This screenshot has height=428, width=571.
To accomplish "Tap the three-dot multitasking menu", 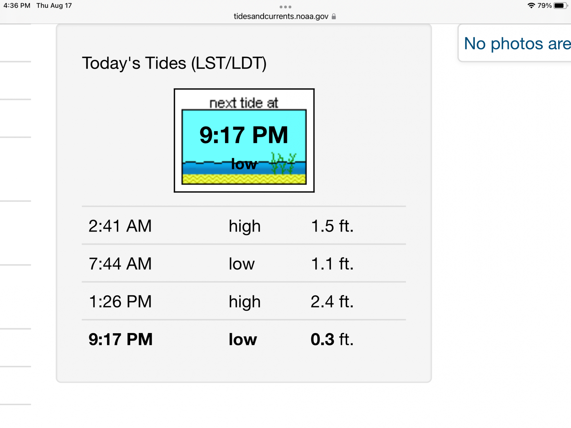I will pos(285,7).
